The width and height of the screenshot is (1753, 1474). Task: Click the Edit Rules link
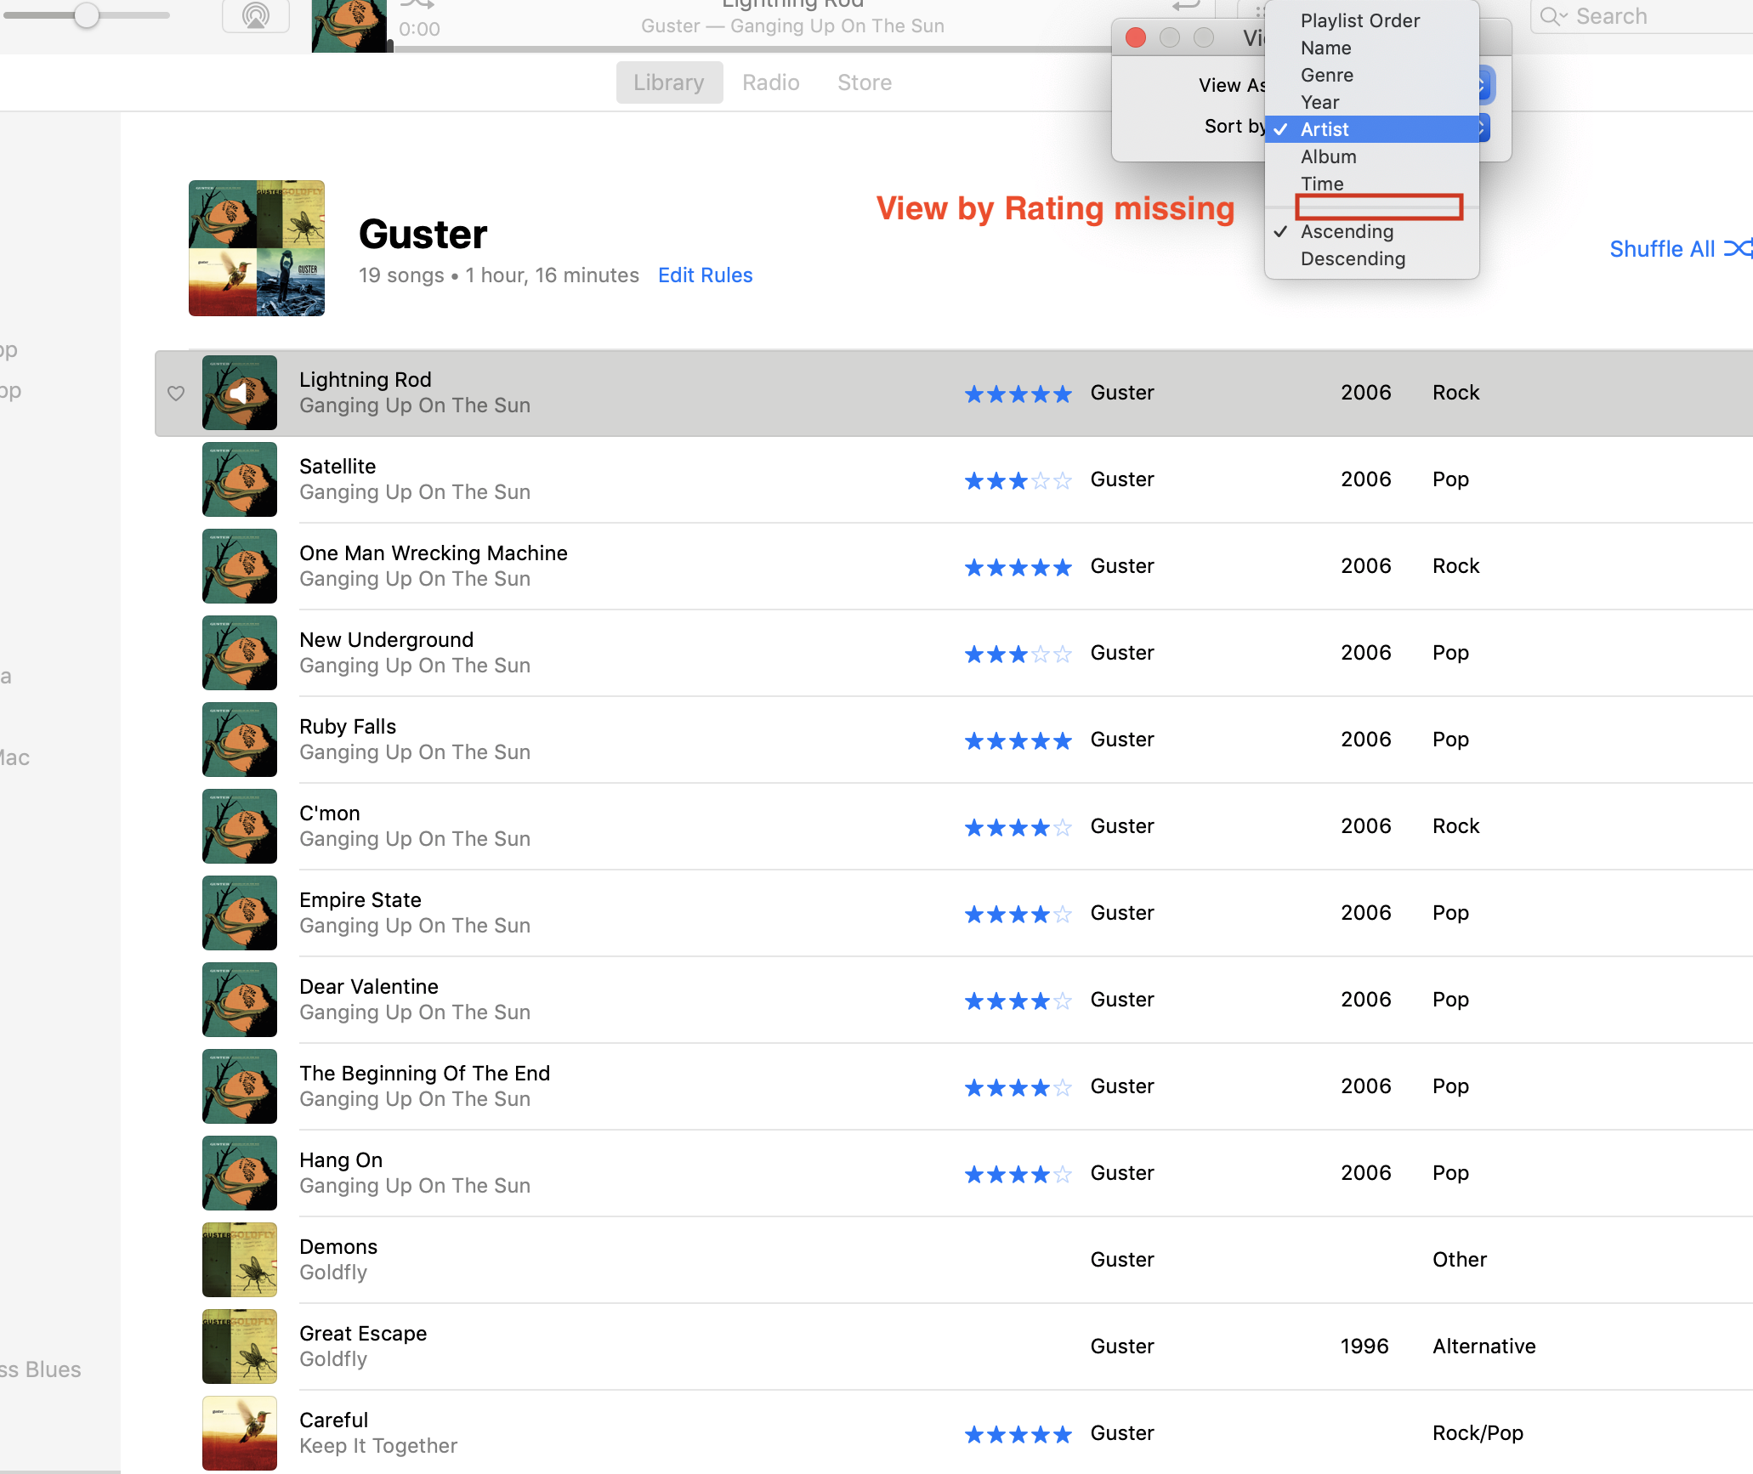pyautogui.click(x=705, y=275)
